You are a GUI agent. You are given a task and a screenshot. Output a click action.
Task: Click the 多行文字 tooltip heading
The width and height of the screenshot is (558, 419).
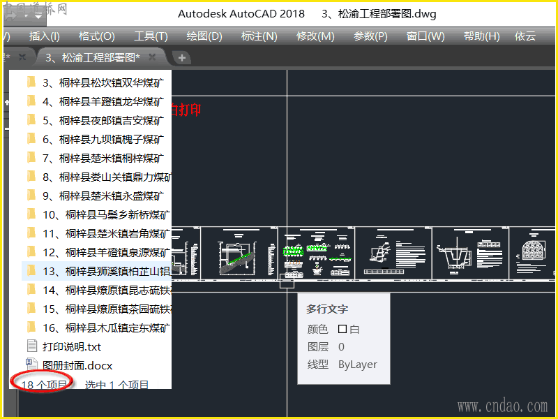tap(327, 309)
